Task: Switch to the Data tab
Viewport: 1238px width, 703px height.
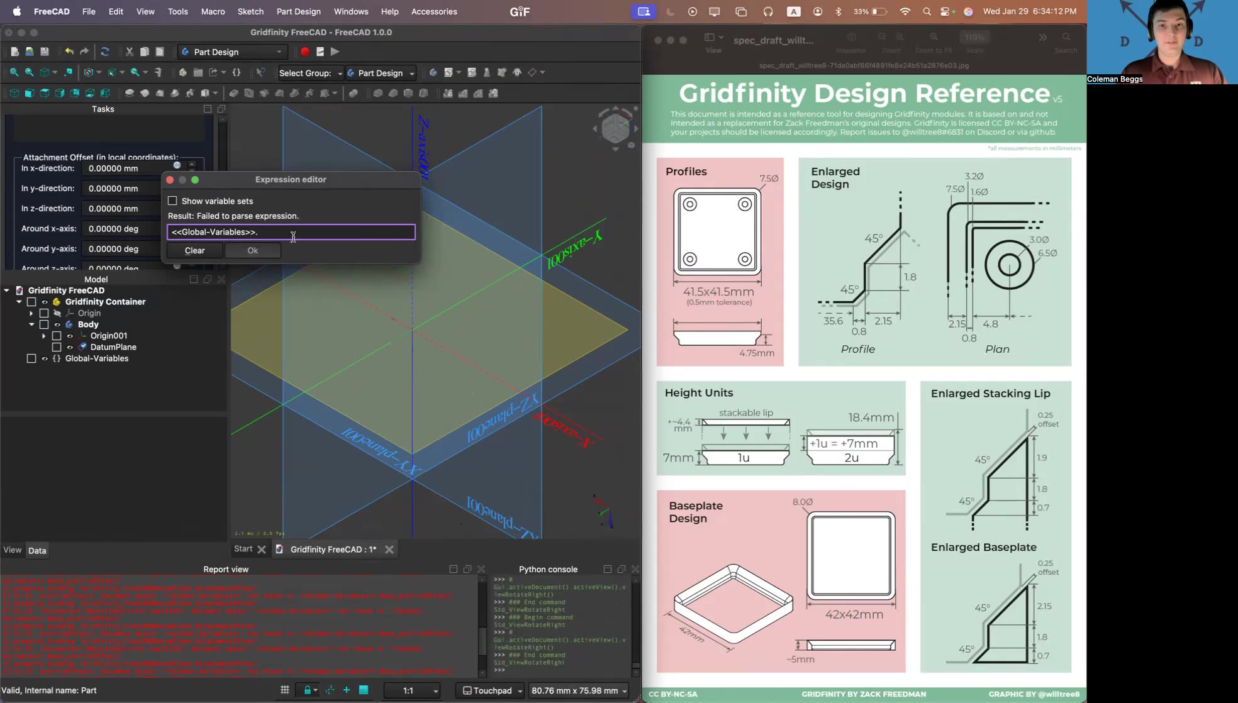Action: pyautogui.click(x=37, y=550)
